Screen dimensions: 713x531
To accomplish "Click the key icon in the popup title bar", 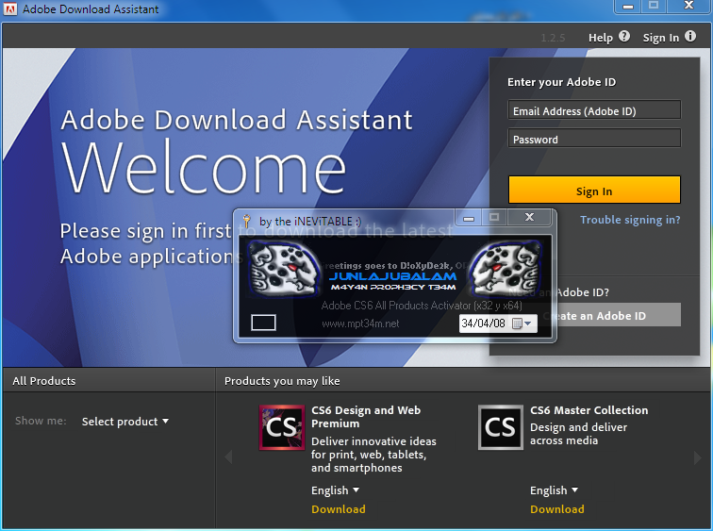I will (246, 222).
